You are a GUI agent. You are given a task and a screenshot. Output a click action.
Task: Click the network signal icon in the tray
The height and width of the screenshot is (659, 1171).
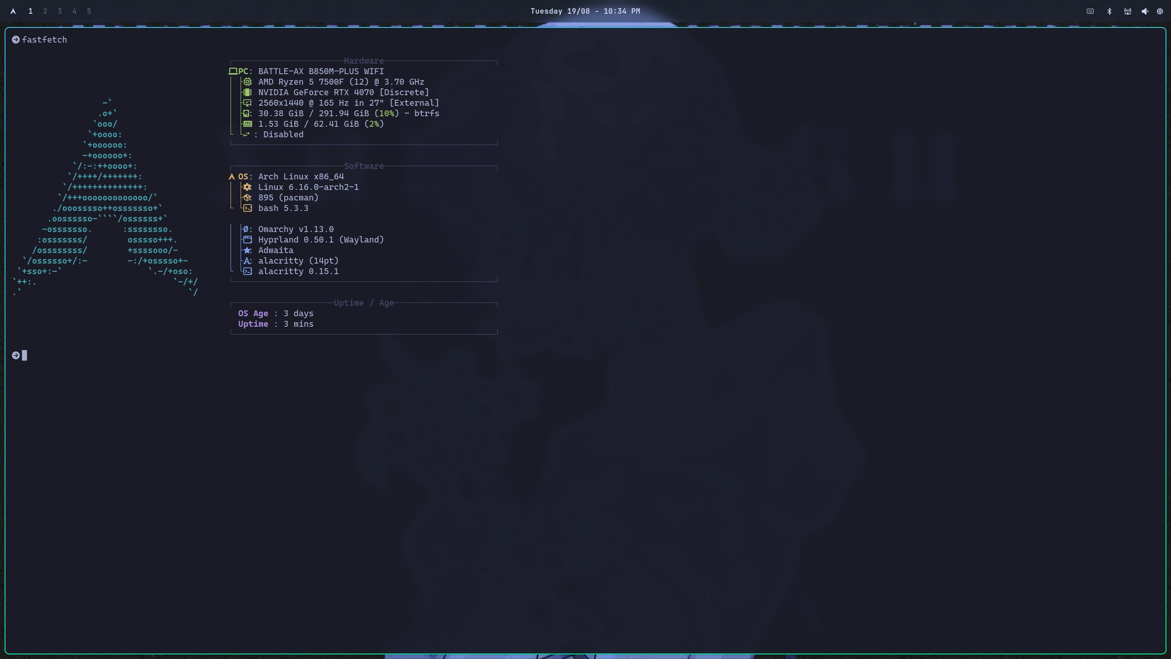(x=1128, y=11)
